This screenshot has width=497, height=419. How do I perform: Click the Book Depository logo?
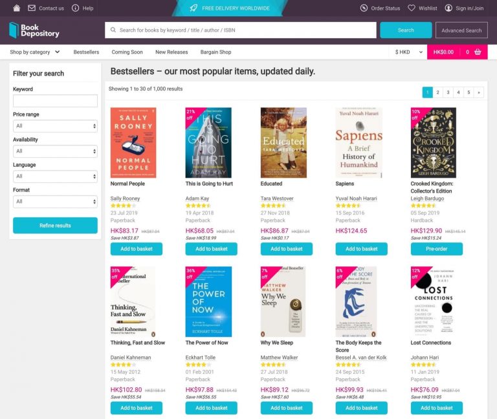click(34, 30)
